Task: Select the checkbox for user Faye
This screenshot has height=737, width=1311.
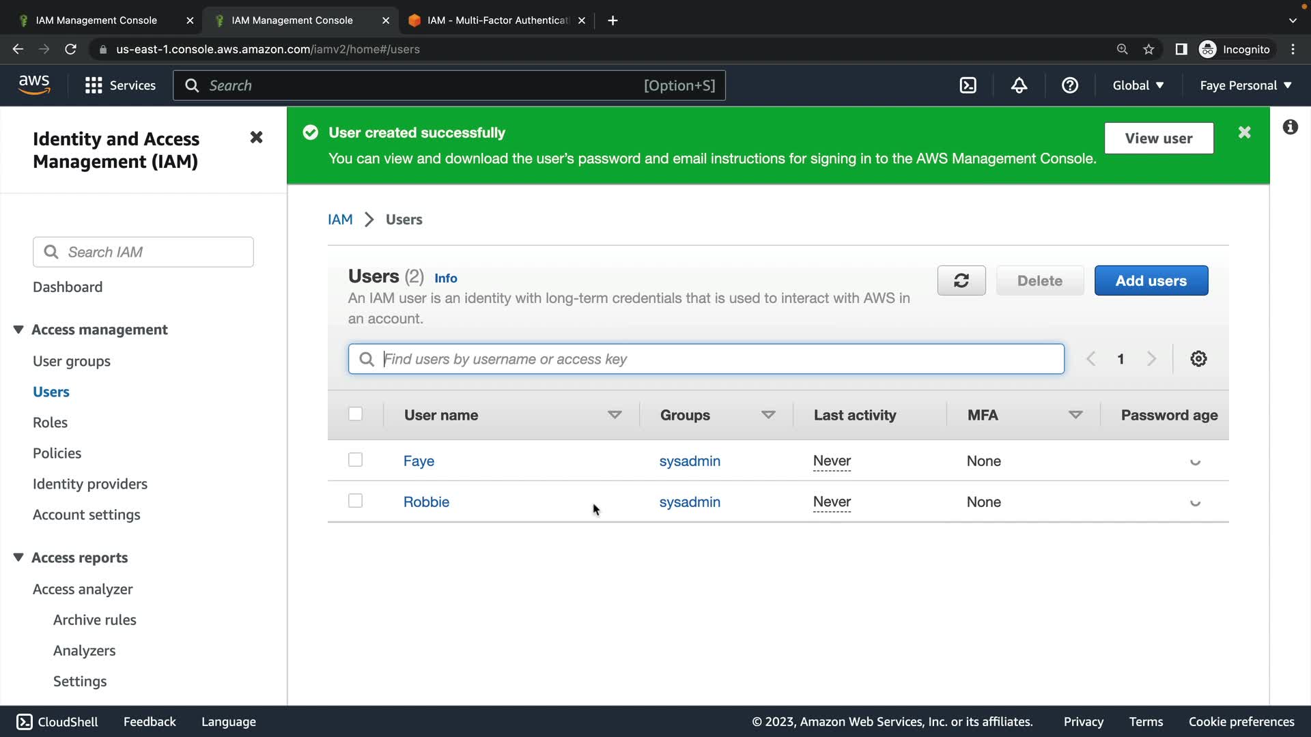Action: (355, 460)
